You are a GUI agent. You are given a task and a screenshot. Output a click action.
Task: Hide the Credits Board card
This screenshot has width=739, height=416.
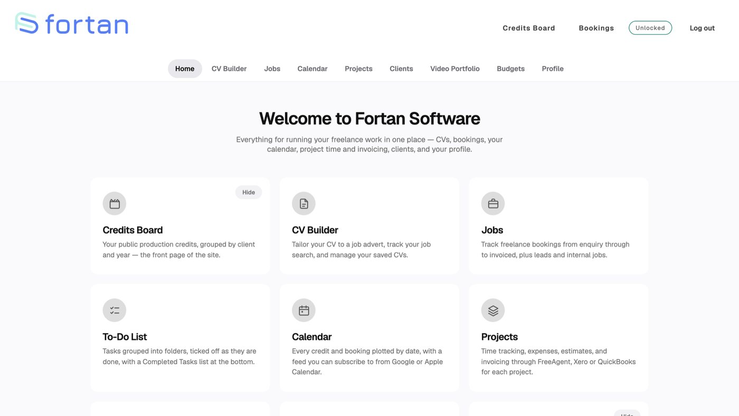point(249,192)
